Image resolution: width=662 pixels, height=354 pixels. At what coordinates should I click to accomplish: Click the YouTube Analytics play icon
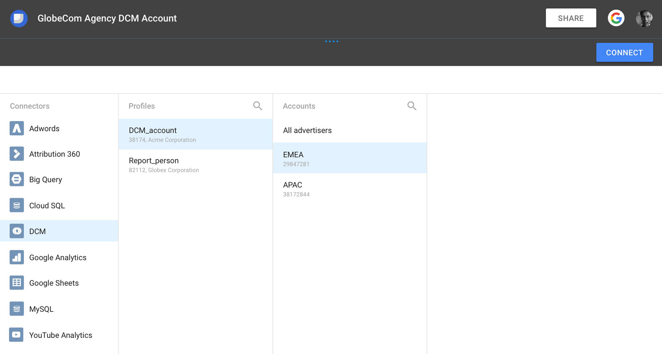coord(17,335)
